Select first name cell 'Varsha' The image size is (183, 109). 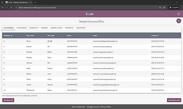tap(28, 79)
